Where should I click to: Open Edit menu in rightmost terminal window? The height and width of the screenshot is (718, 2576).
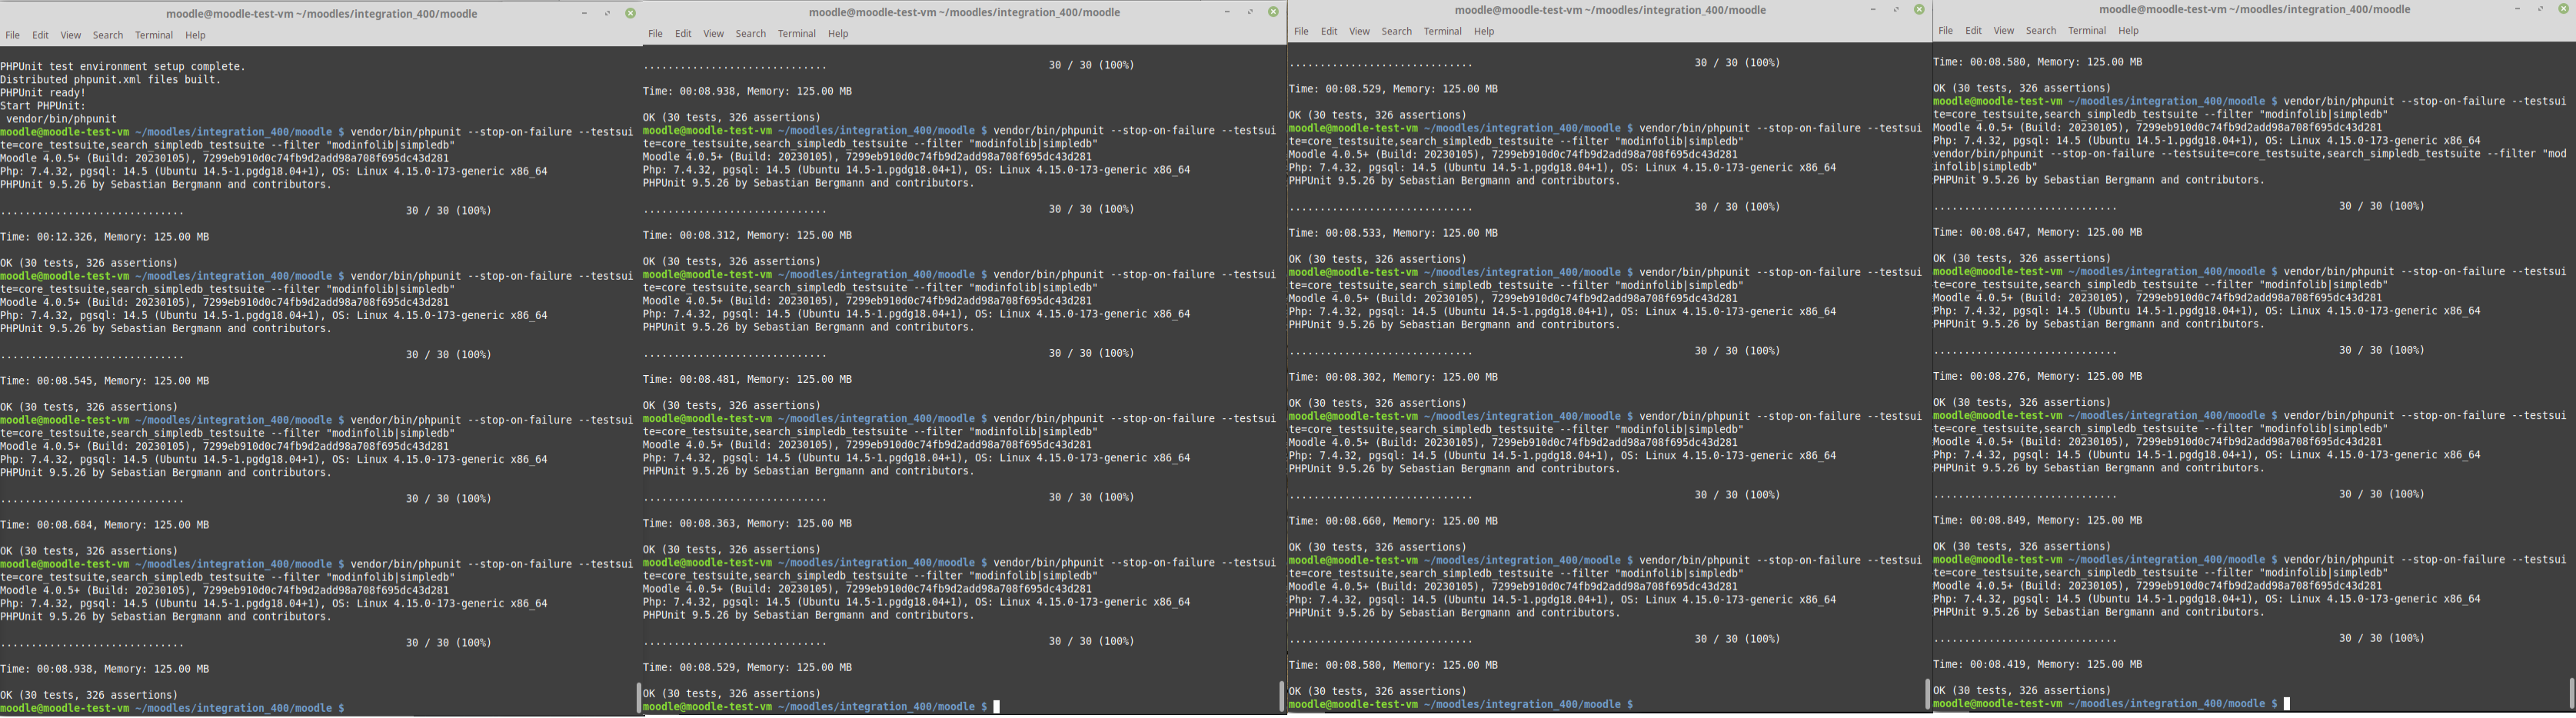[x=1974, y=31]
